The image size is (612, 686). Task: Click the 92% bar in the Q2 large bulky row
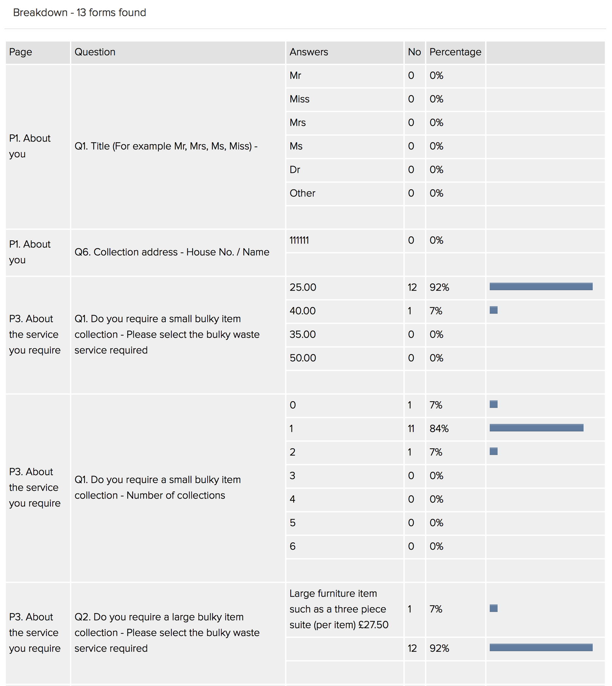541,647
